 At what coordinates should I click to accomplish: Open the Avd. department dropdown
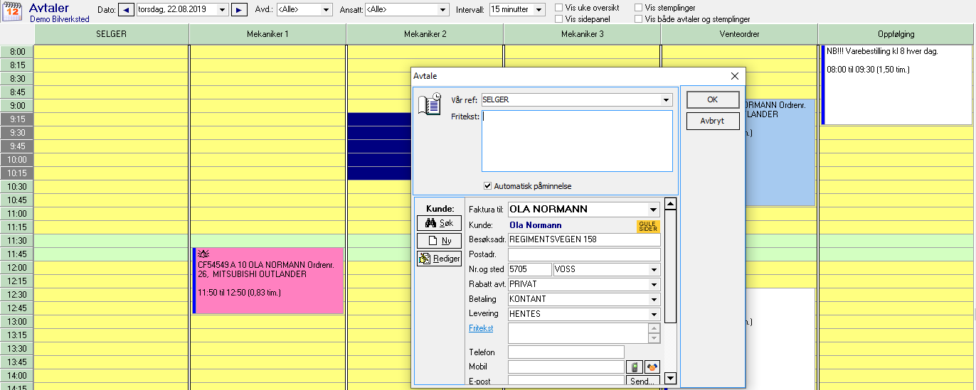tap(326, 10)
